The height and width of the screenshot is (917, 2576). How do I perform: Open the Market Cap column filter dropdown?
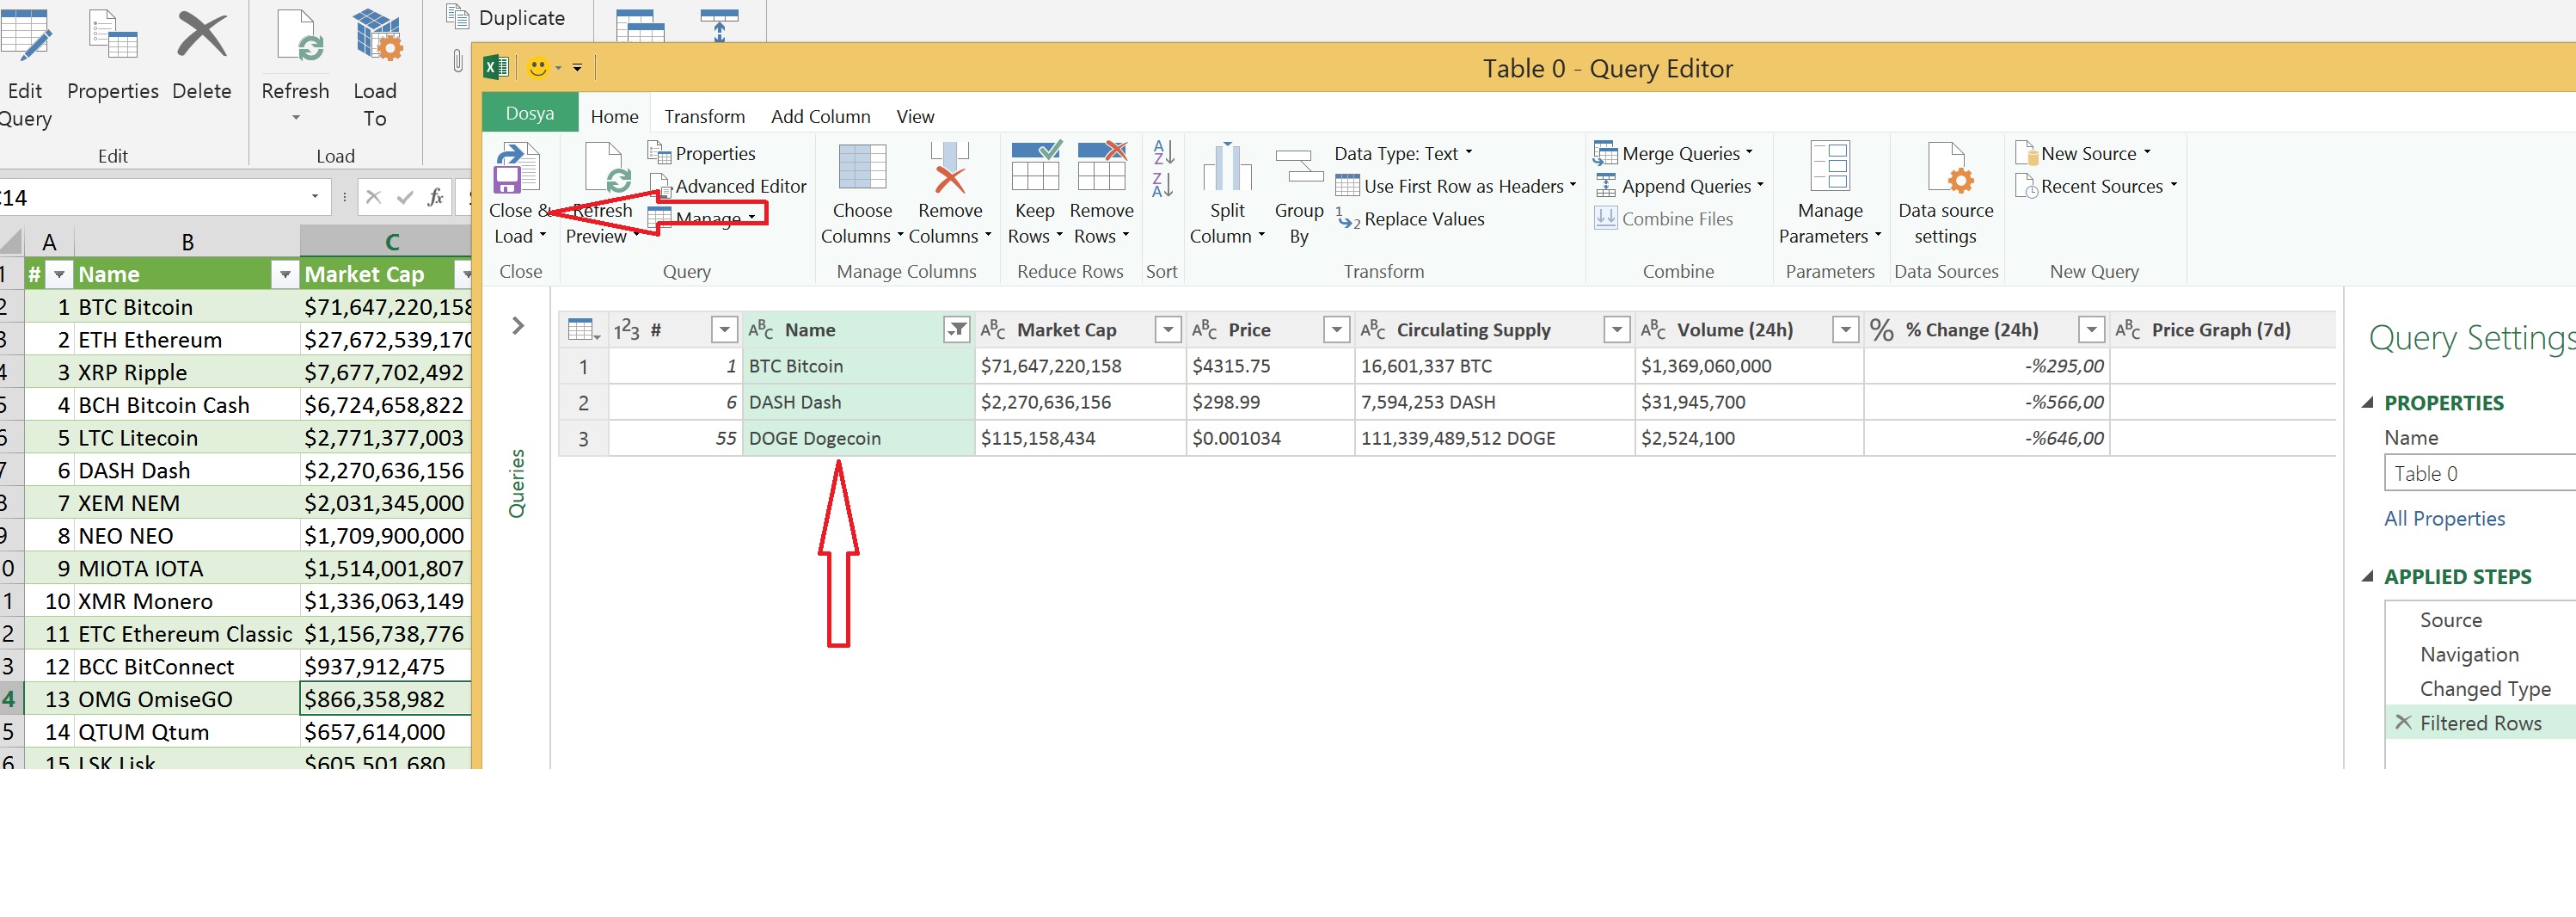(1167, 330)
